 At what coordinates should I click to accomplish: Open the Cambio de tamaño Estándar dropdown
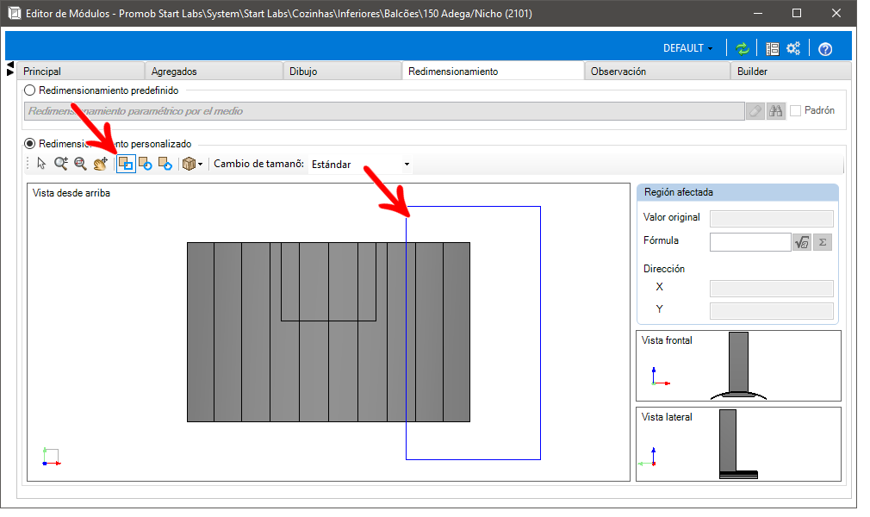(361, 165)
